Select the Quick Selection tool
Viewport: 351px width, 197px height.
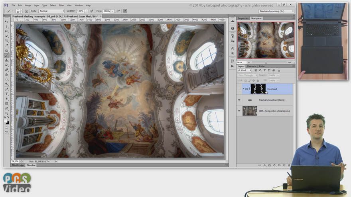(6, 36)
